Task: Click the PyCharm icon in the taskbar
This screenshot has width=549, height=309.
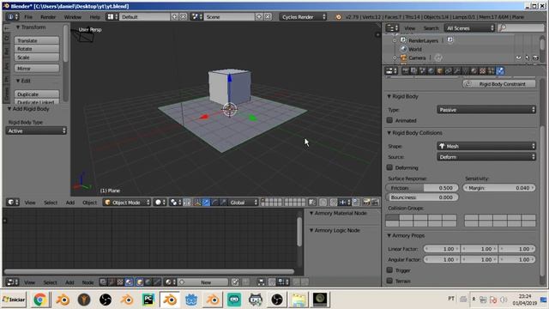Action: click(148, 300)
